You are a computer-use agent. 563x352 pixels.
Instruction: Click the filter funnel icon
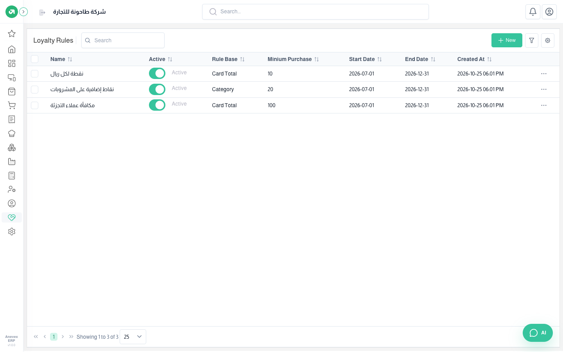click(x=532, y=40)
